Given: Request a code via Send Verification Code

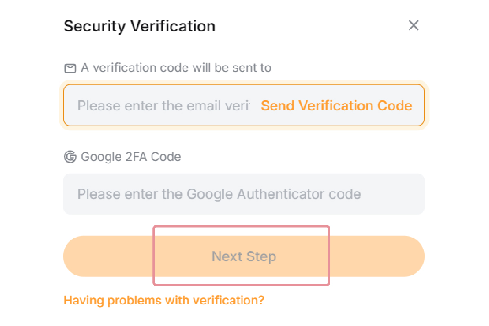Looking at the screenshot, I should (x=336, y=106).
